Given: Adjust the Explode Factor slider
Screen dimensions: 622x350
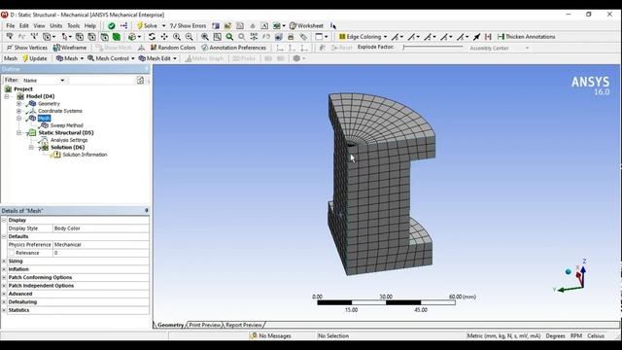Looking at the screenshot, I should pyautogui.click(x=432, y=48).
